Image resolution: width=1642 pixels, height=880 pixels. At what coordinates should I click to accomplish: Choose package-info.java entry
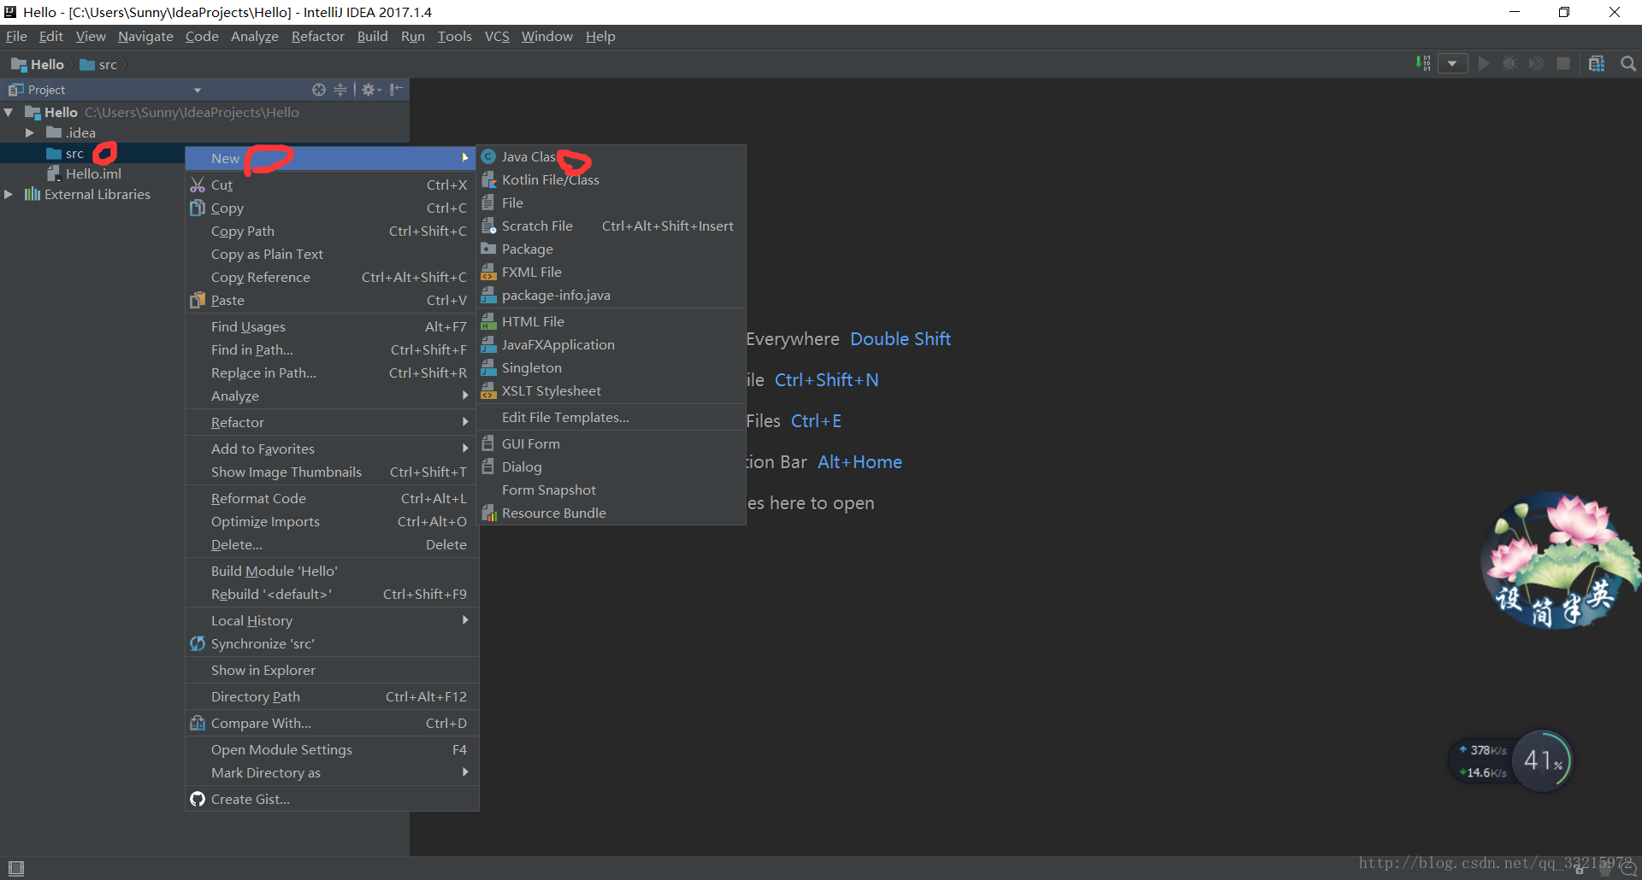point(611,296)
